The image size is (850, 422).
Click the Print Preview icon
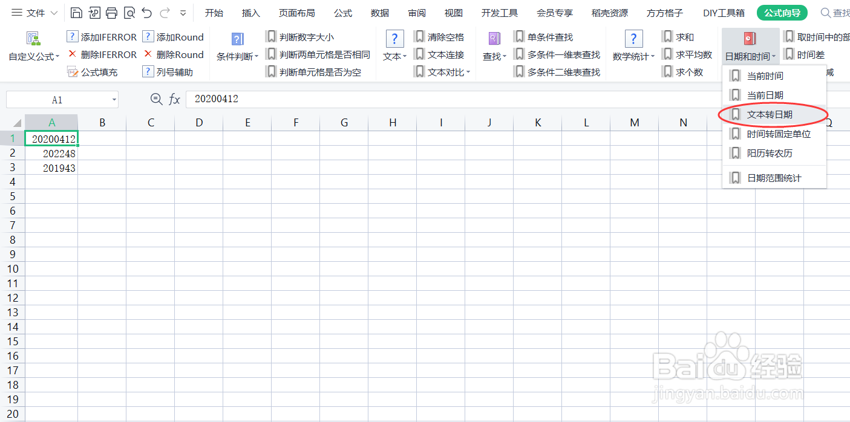(129, 13)
